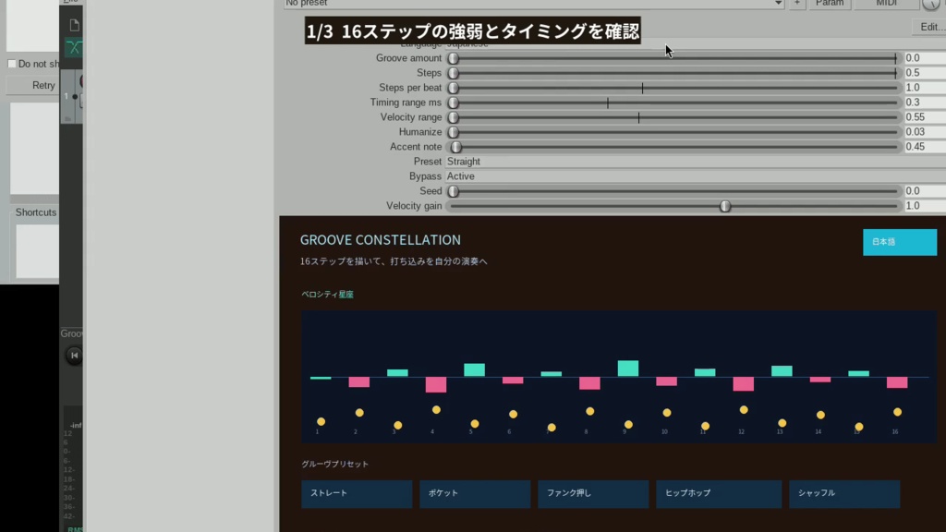946x532 pixels.
Task: Click the step 4 yellow timing dot
Action: 436,410
